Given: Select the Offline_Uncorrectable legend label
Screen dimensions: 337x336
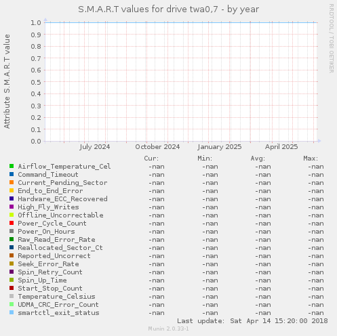Looking at the screenshot, I should [x=60, y=215].
